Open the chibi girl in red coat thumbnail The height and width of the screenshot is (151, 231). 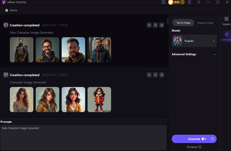click(99, 100)
